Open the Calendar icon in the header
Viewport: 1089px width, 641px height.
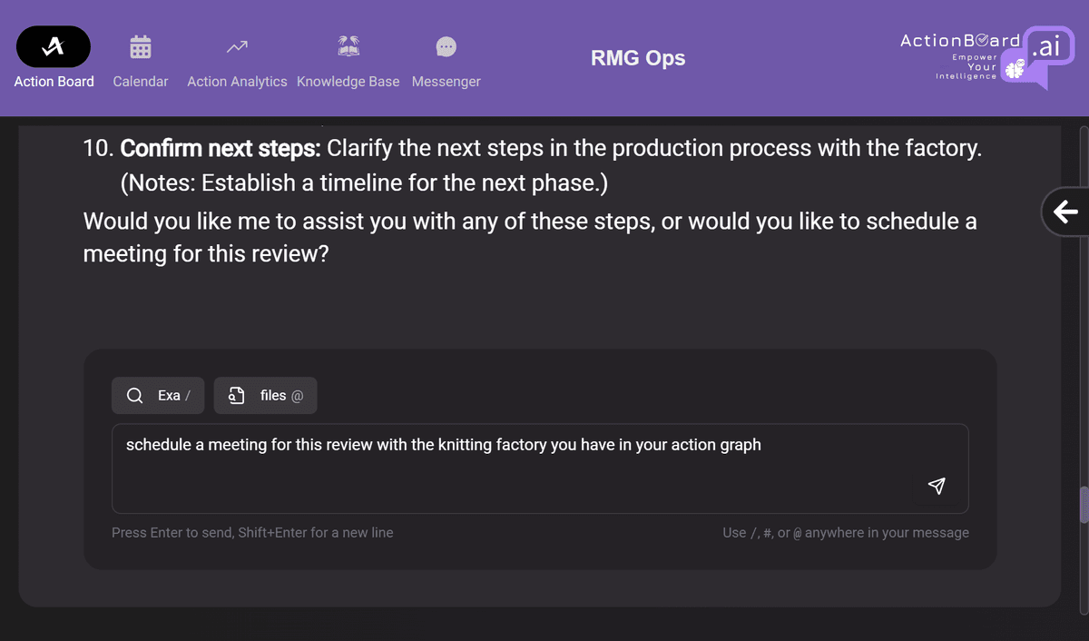click(141, 46)
